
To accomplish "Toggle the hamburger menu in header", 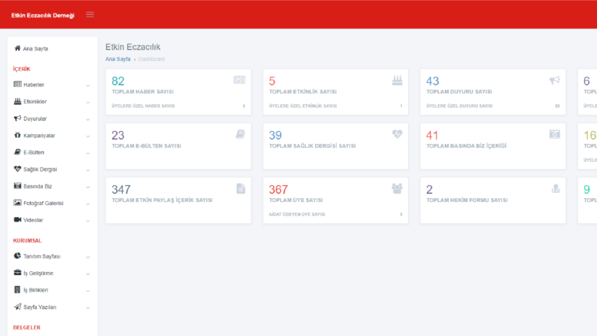I will (90, 15).
